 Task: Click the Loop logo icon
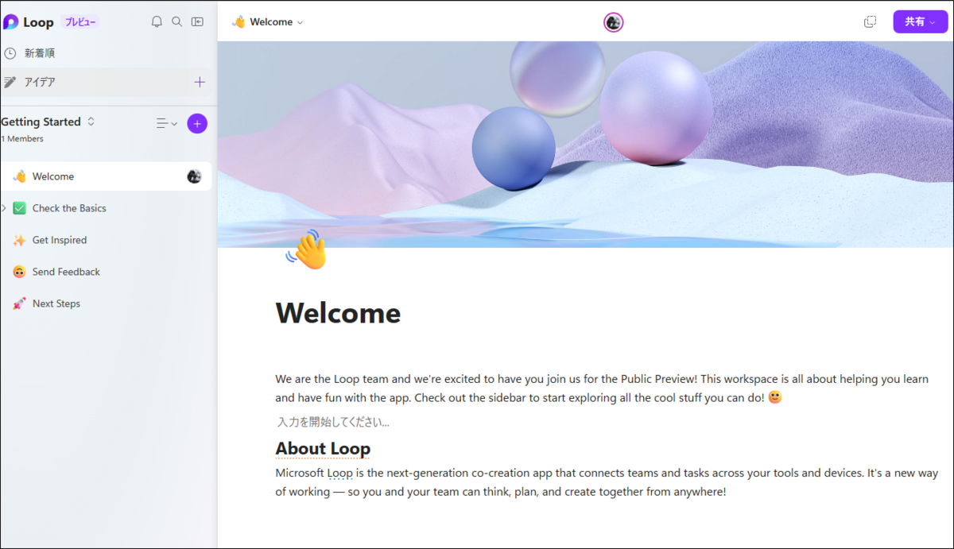click(11, 22)
